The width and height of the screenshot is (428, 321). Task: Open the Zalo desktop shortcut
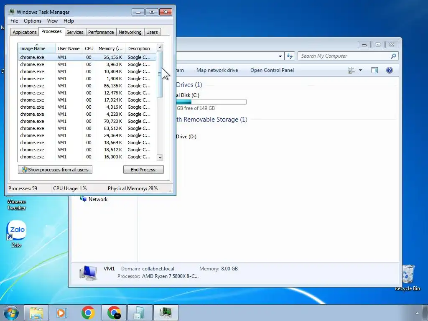16,234
